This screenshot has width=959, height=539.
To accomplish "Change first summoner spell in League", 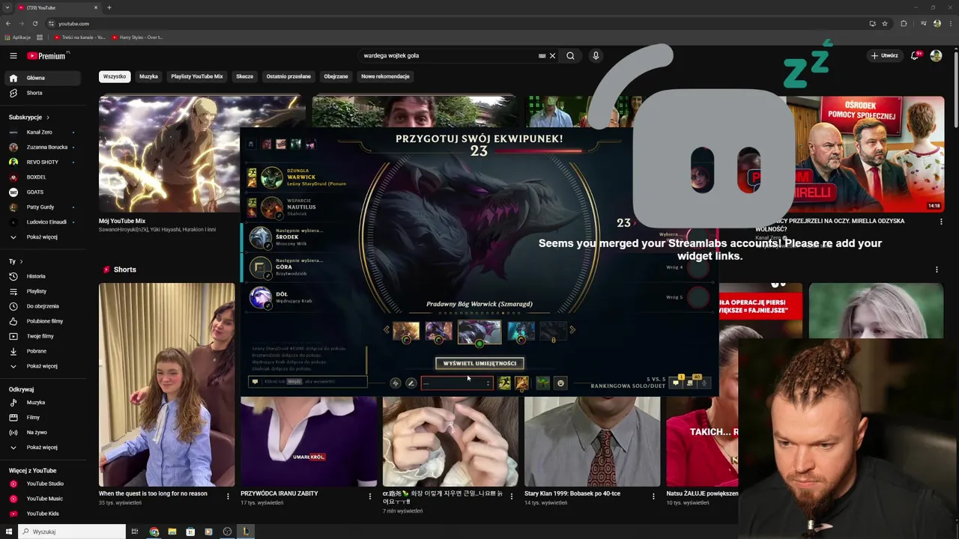I will pyautogui.click(x=504, y=383).
